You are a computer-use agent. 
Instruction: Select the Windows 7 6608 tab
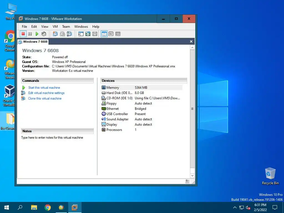(x=33, y=42)
